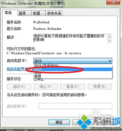Choose the highlighted 自动 startup option

73,70
